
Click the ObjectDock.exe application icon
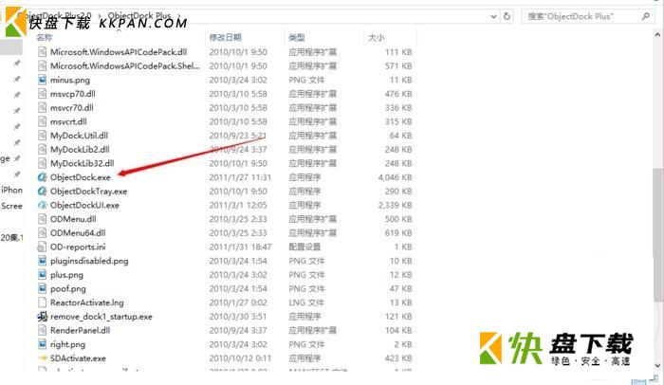(42, 177)
